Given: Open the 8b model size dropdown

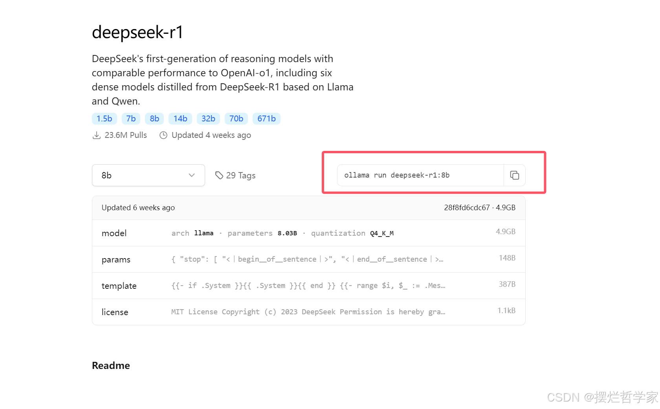Looking at the screenshot, I should tap(148, 175).
